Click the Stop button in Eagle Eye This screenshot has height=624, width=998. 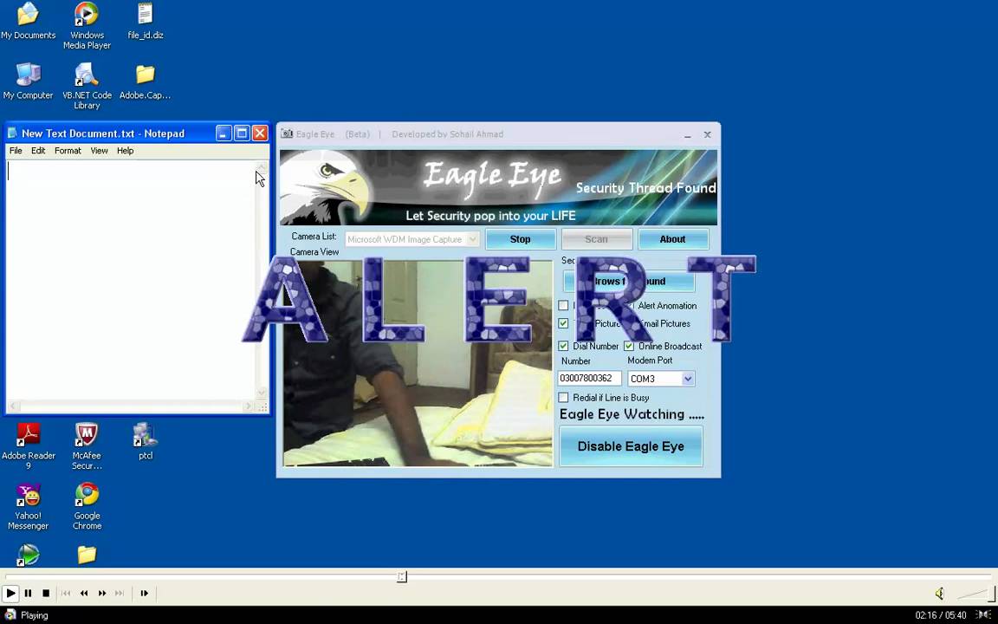[520, 239]
